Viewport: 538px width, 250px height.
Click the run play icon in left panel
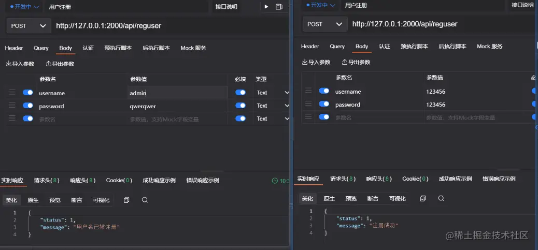(266, 7)
